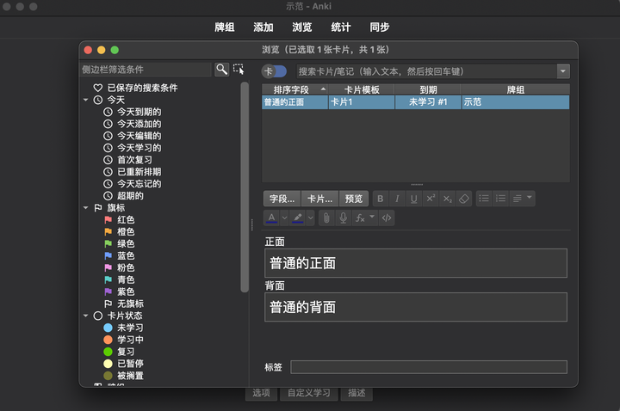Sort by 卡片模板 column header
This screenshot has width=620, height=411.
pos(362,89)
